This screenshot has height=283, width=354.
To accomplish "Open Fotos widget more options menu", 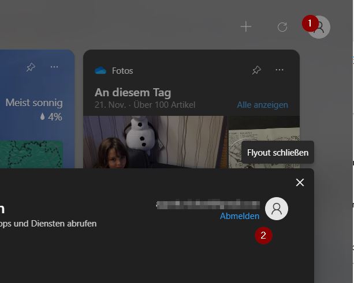I will coord(280,70).
